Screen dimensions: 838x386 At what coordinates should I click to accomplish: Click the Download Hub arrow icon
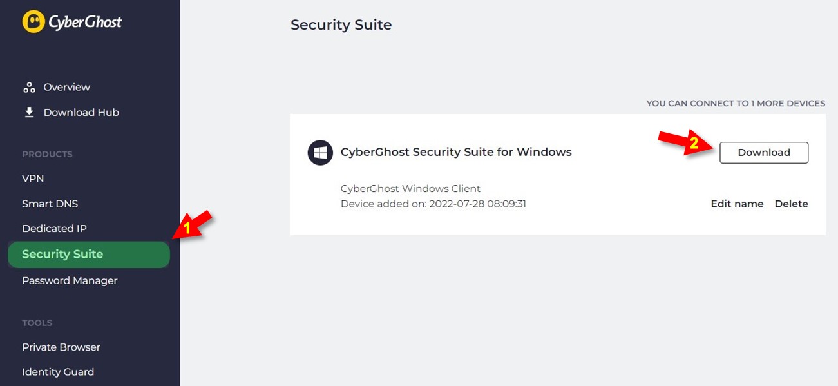[29, 112]
